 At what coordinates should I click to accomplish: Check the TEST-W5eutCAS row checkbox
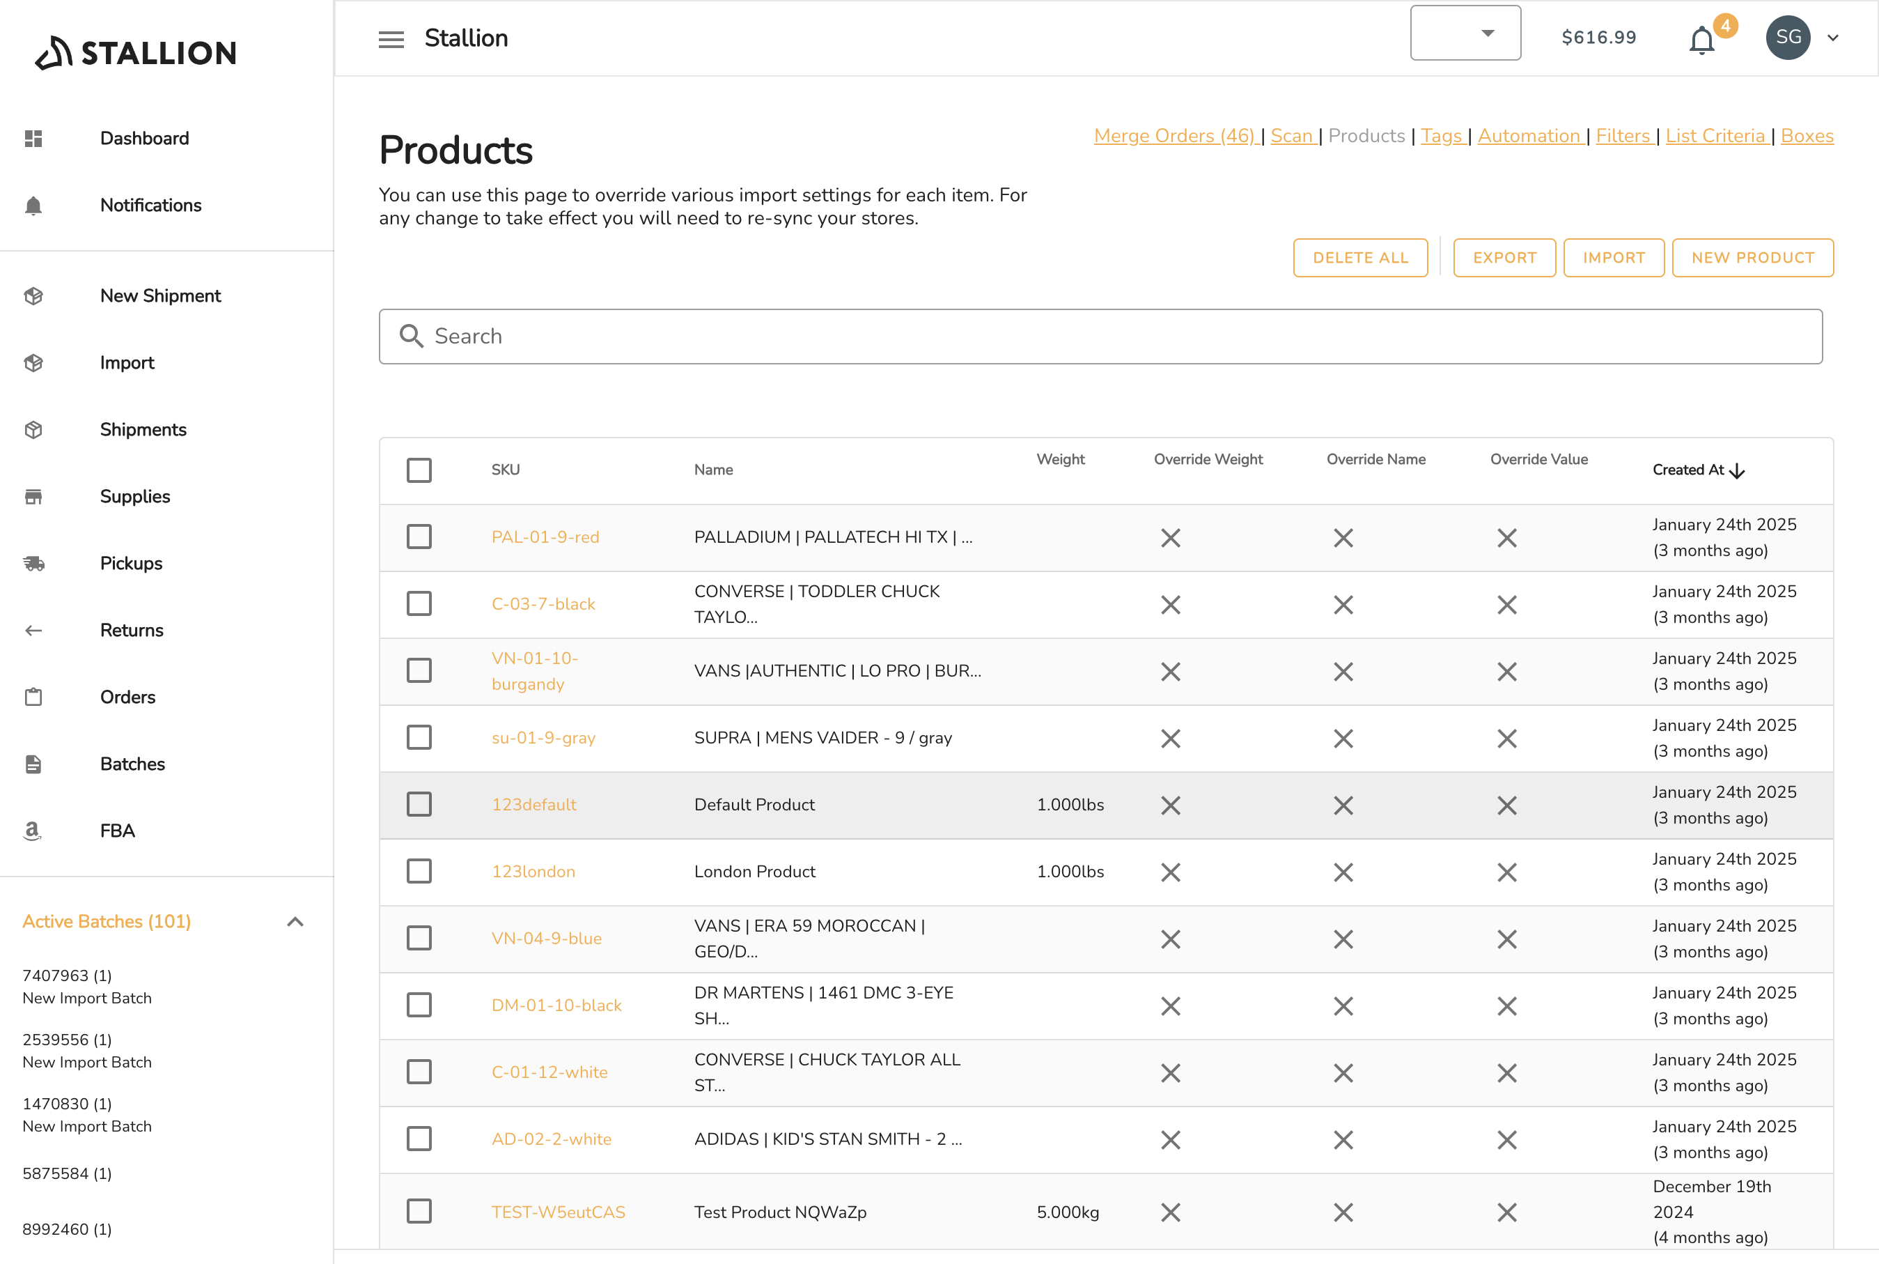pyautogui.click(x=419, y=1212)
